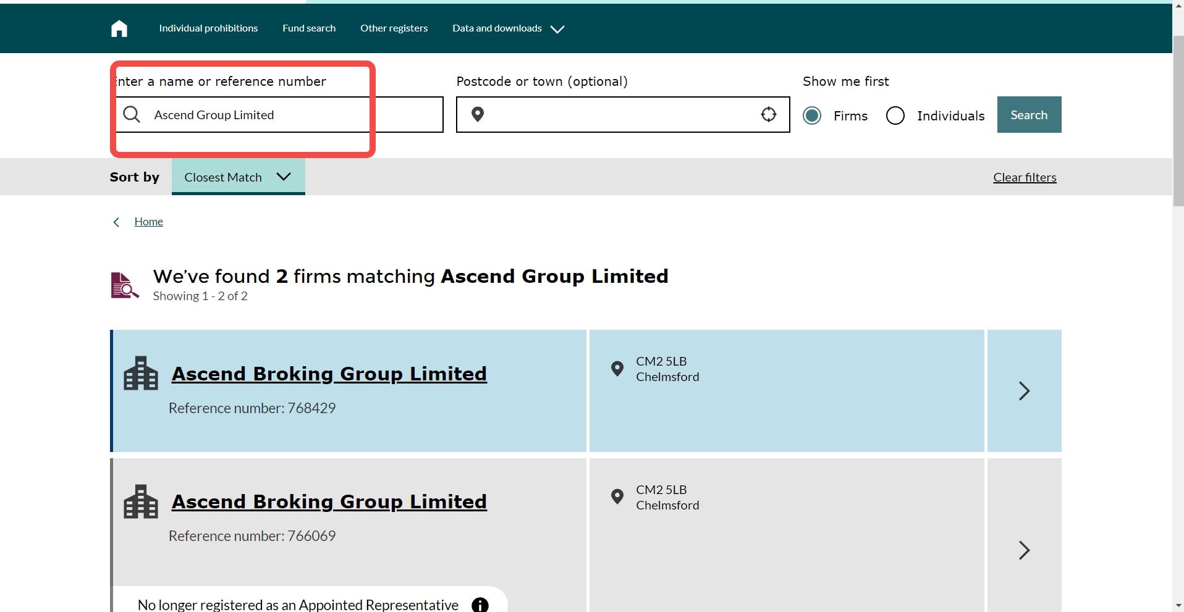Click the Reference number: 768429 text
The width and height of the screenshot is (1184, 612).
(252, 408)
